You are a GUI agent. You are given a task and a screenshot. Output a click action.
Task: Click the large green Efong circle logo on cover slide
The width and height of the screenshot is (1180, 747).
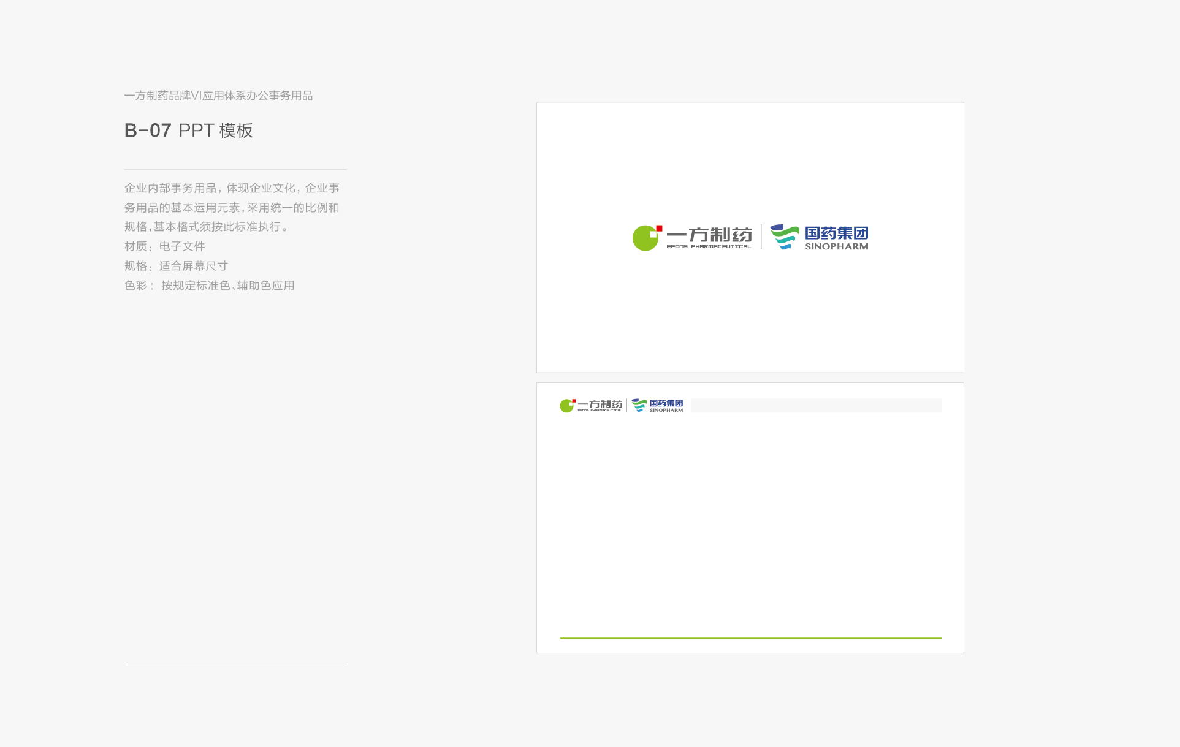pos(647,238)
